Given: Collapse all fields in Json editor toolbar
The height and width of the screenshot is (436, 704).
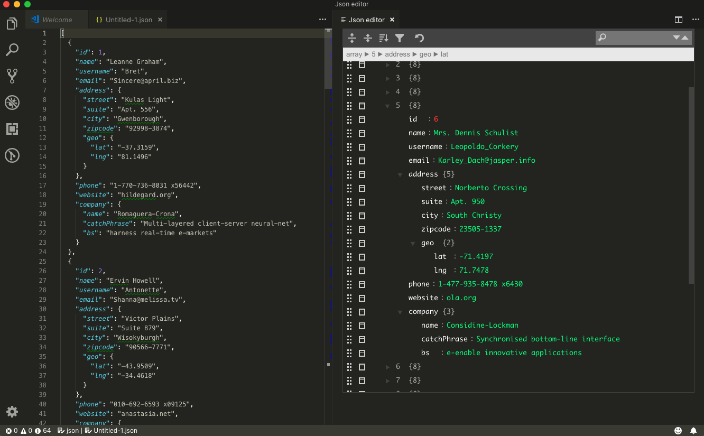Looking at the screenshot, I should coord(368,38).
